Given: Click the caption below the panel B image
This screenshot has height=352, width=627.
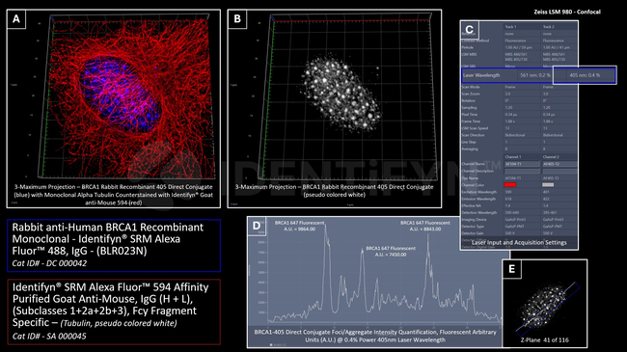Looking at the screenshot, I should point(335,190).
